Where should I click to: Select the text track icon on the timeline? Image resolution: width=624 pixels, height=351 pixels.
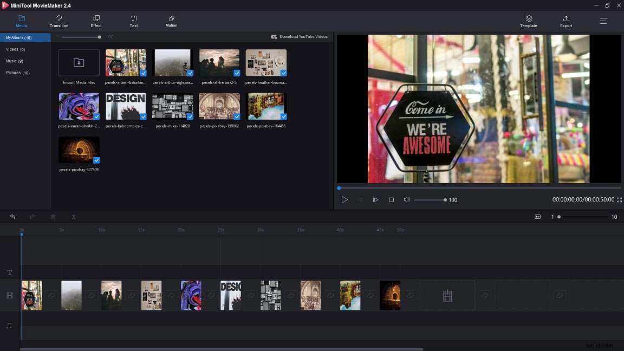coord(9,272)
